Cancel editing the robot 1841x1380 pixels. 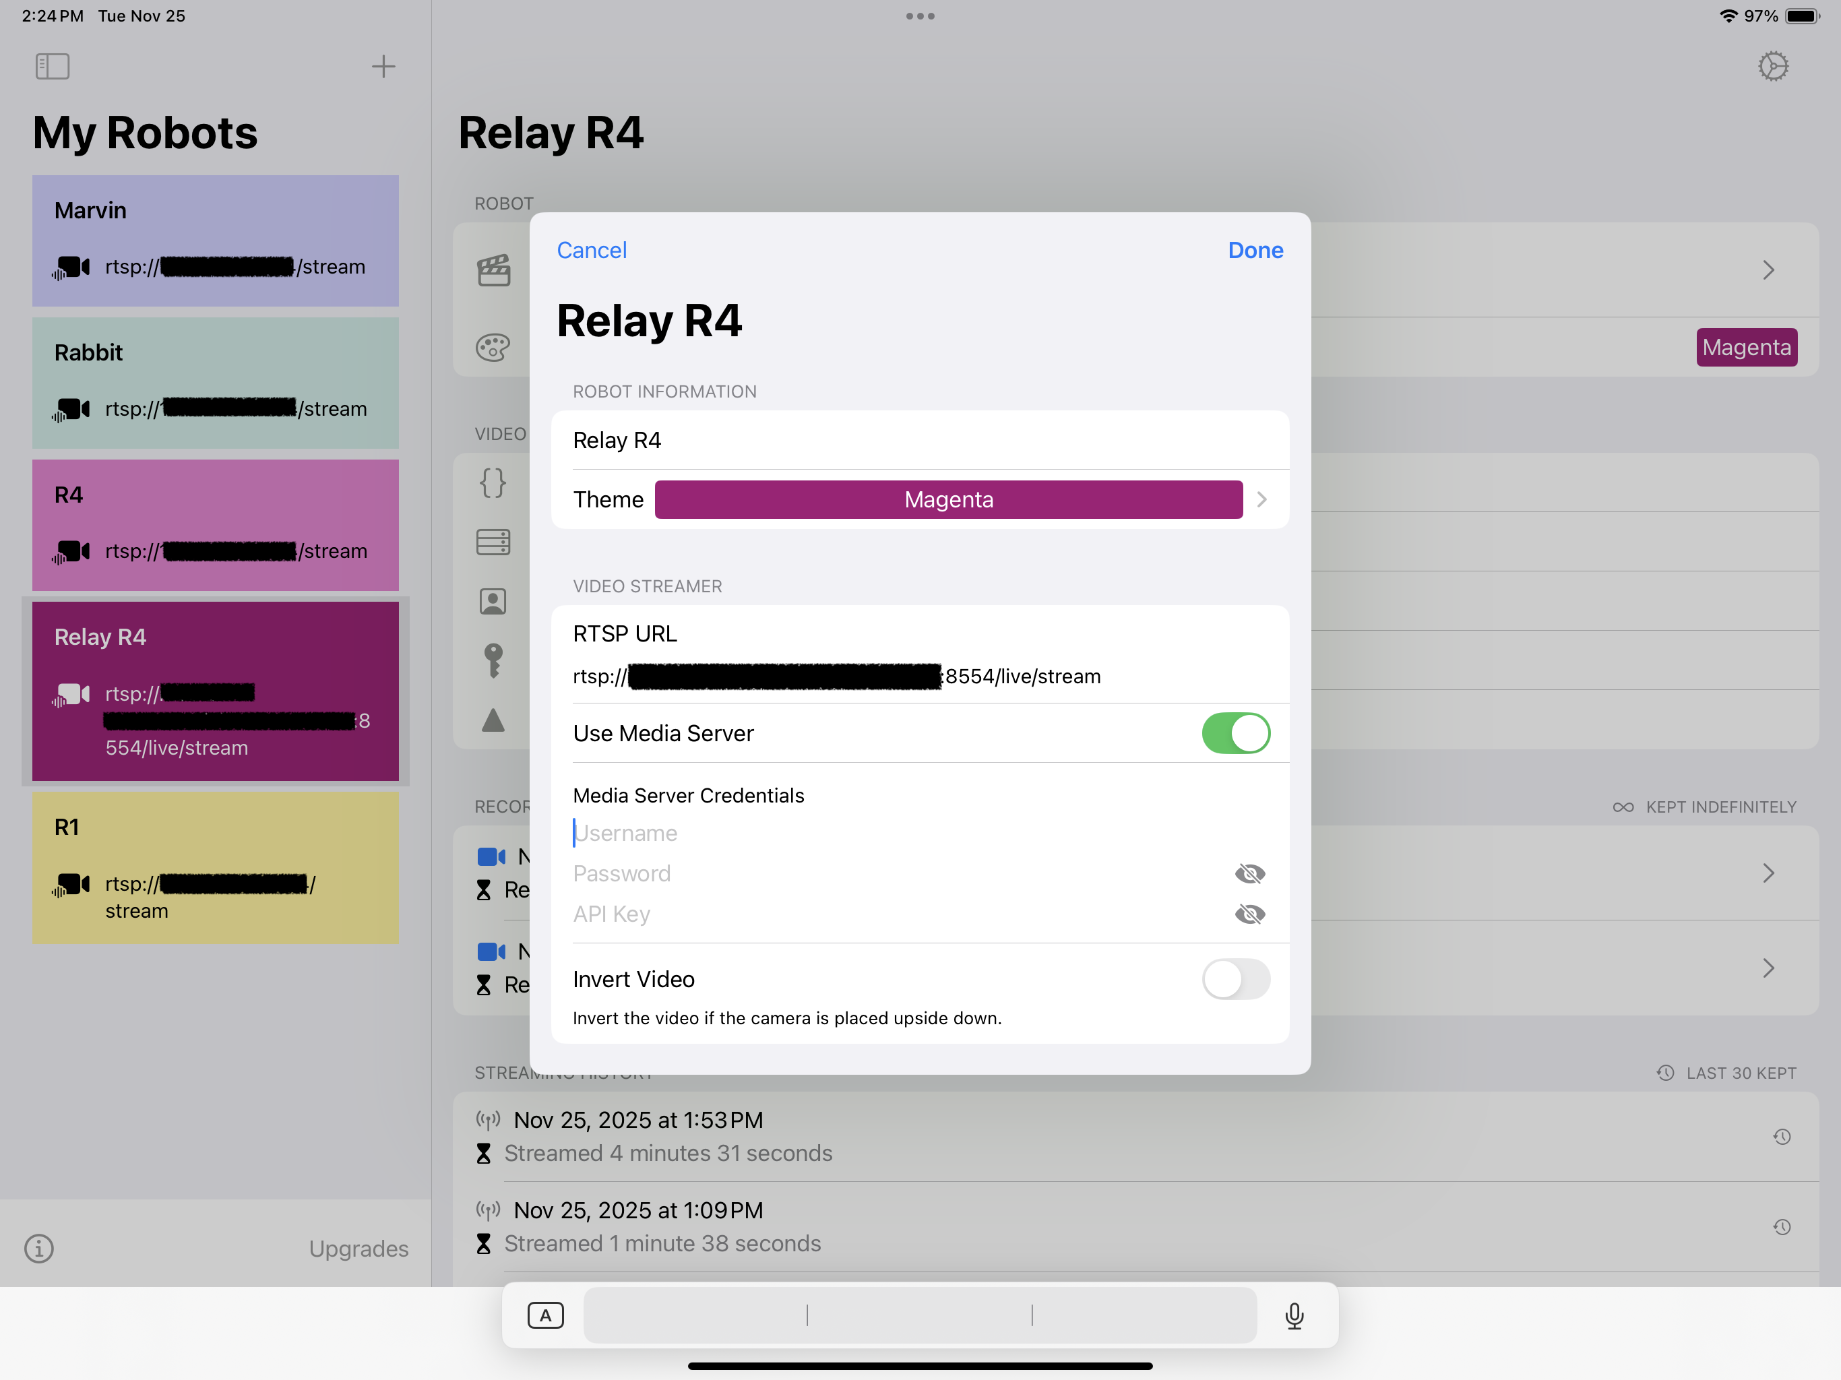[x=591, y=250]
